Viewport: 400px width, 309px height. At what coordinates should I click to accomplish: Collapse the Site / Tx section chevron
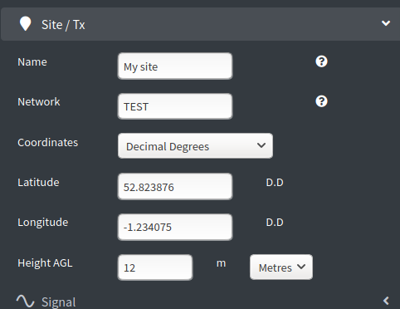pyautogui.click(x=386, y=23)
